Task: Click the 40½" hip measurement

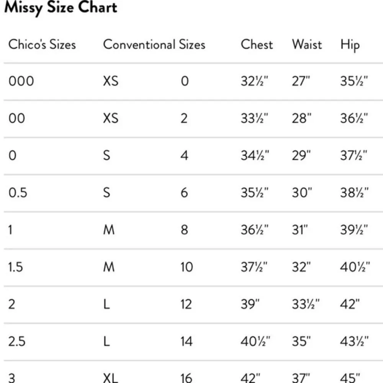Action: 355,267
